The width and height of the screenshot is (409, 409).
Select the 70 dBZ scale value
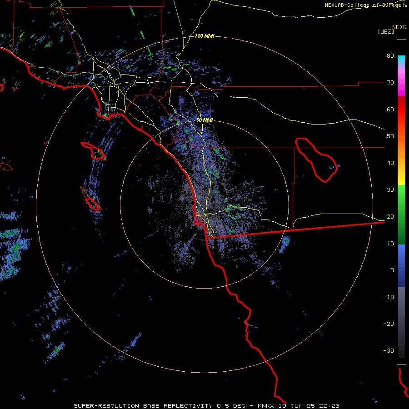click(x=390, y=82)
